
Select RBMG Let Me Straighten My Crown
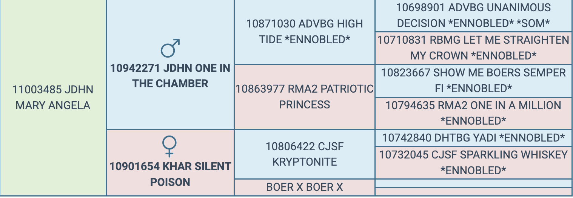pyautogui.click(x=473, y=48)
